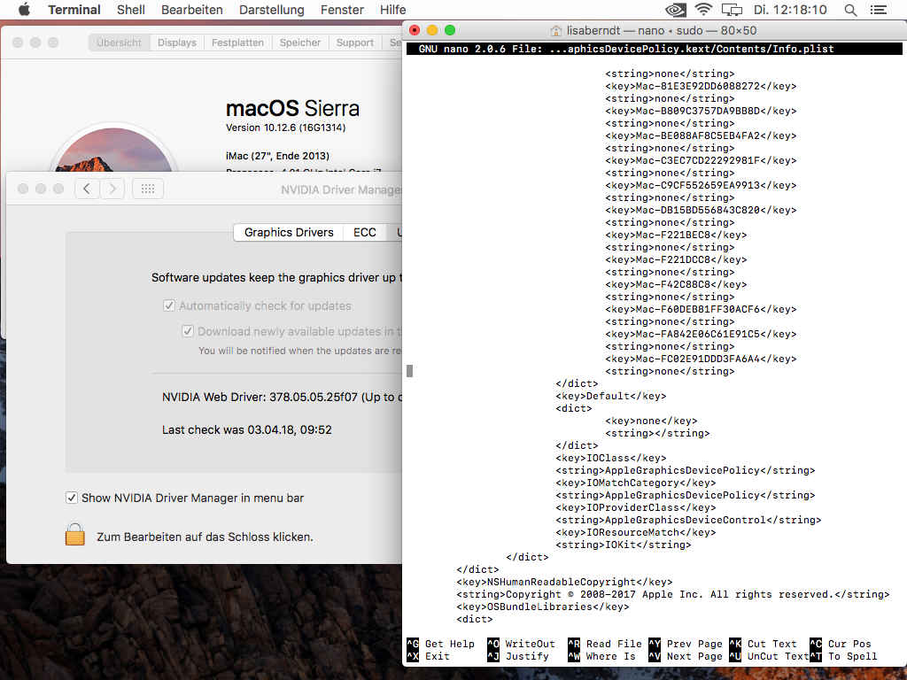Click ^X Exit shortcut in nano

[x=428, y=656]
